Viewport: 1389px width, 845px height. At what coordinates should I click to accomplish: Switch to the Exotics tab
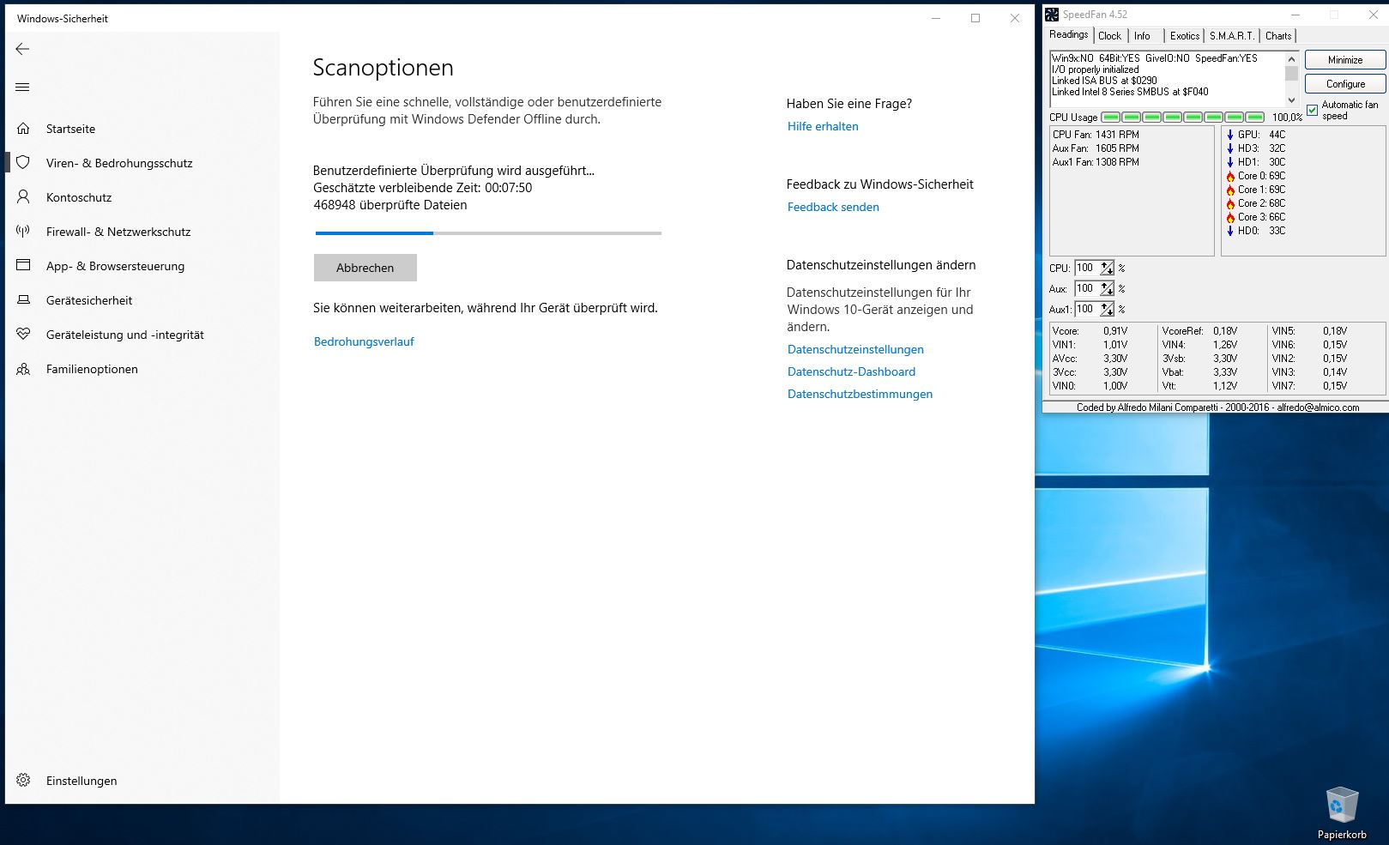[x=1185, y=36]
